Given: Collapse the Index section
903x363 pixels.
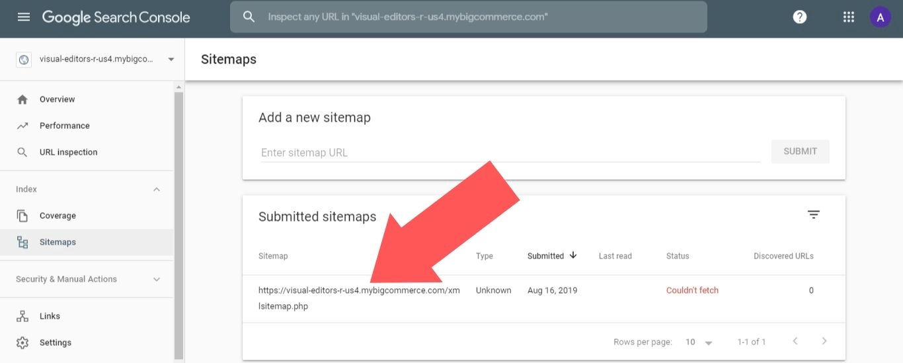Looking at the screenshot, I should click(157, 190).
